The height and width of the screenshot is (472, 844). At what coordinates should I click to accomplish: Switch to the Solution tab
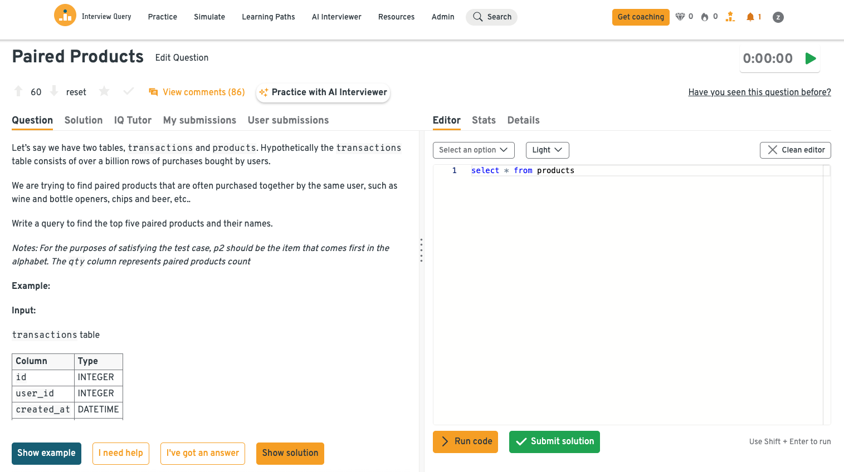[84, 120]
